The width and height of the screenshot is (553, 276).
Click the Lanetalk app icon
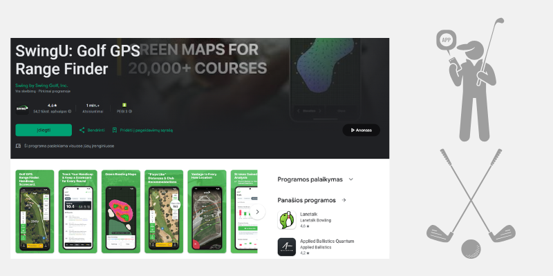(287, 220)
